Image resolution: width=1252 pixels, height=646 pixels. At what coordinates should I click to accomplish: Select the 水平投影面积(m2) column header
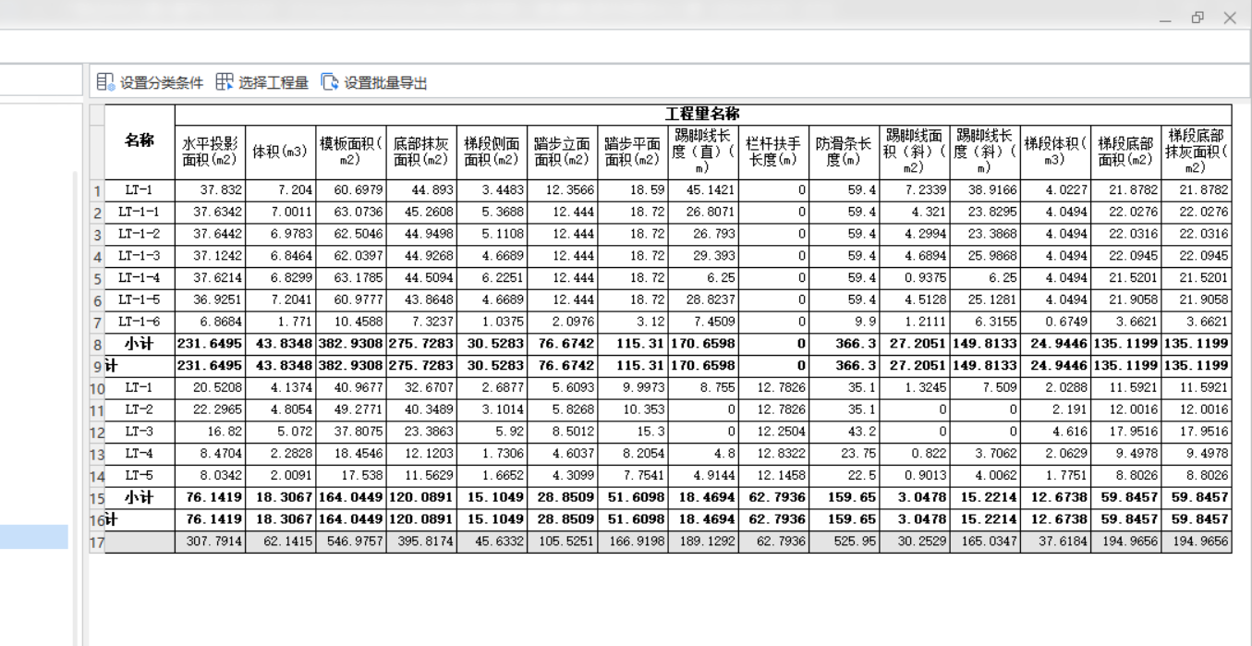(x=210, y=152)
